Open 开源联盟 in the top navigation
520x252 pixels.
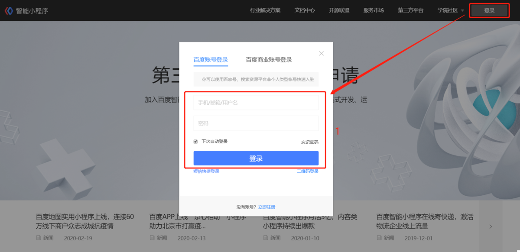click(339, 10)
